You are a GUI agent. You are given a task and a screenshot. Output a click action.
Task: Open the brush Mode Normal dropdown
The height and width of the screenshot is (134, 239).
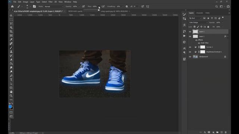(54, 7)
